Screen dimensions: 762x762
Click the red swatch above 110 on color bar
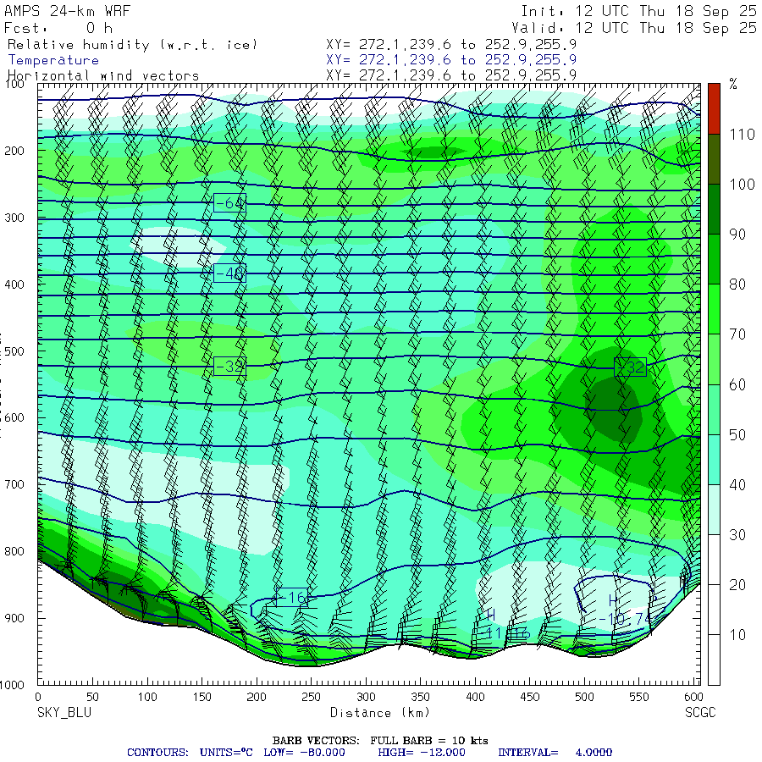coord(714,108)
